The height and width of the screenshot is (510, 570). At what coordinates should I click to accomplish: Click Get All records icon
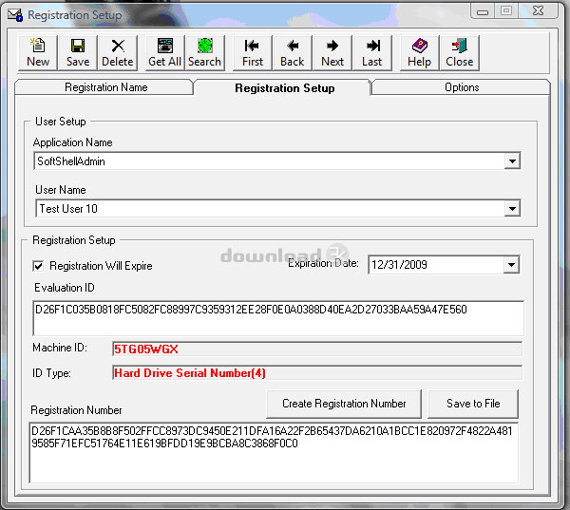coord(164,52)
